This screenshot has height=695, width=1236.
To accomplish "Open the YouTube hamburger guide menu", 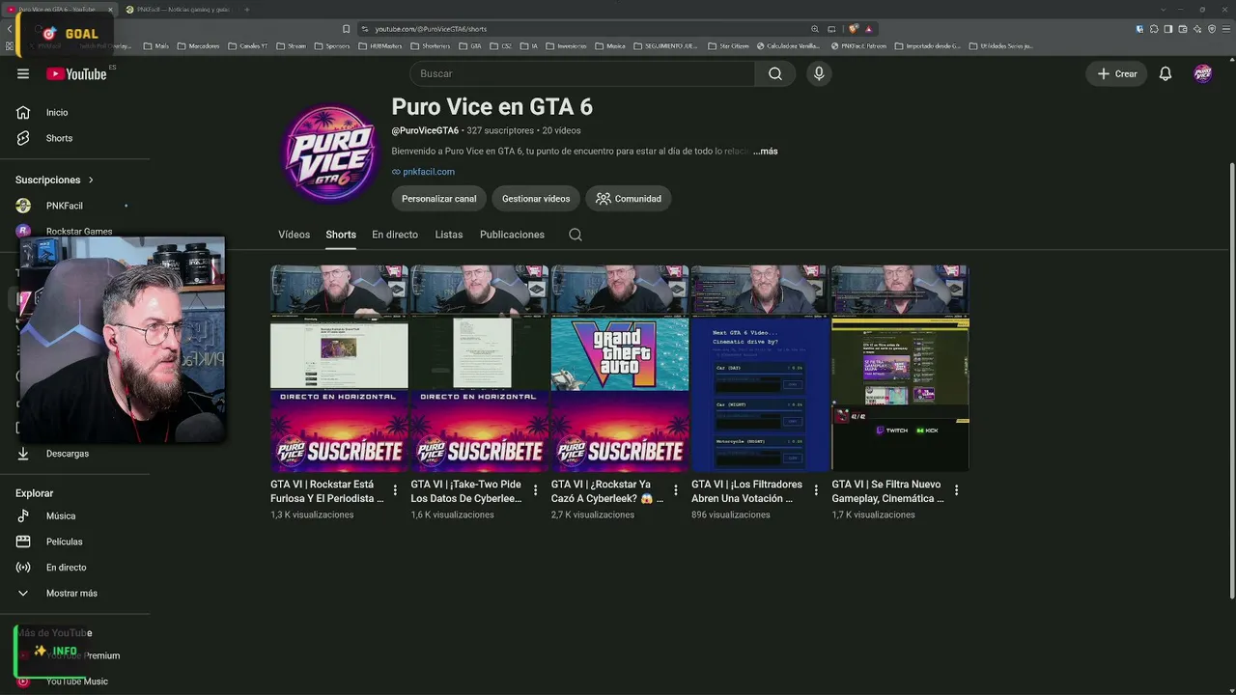I will point(23,73).
